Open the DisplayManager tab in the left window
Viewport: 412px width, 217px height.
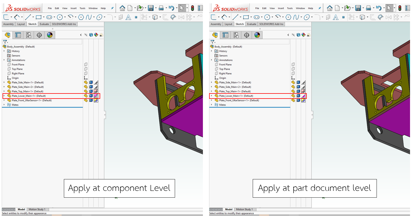(x=50, y=35)
